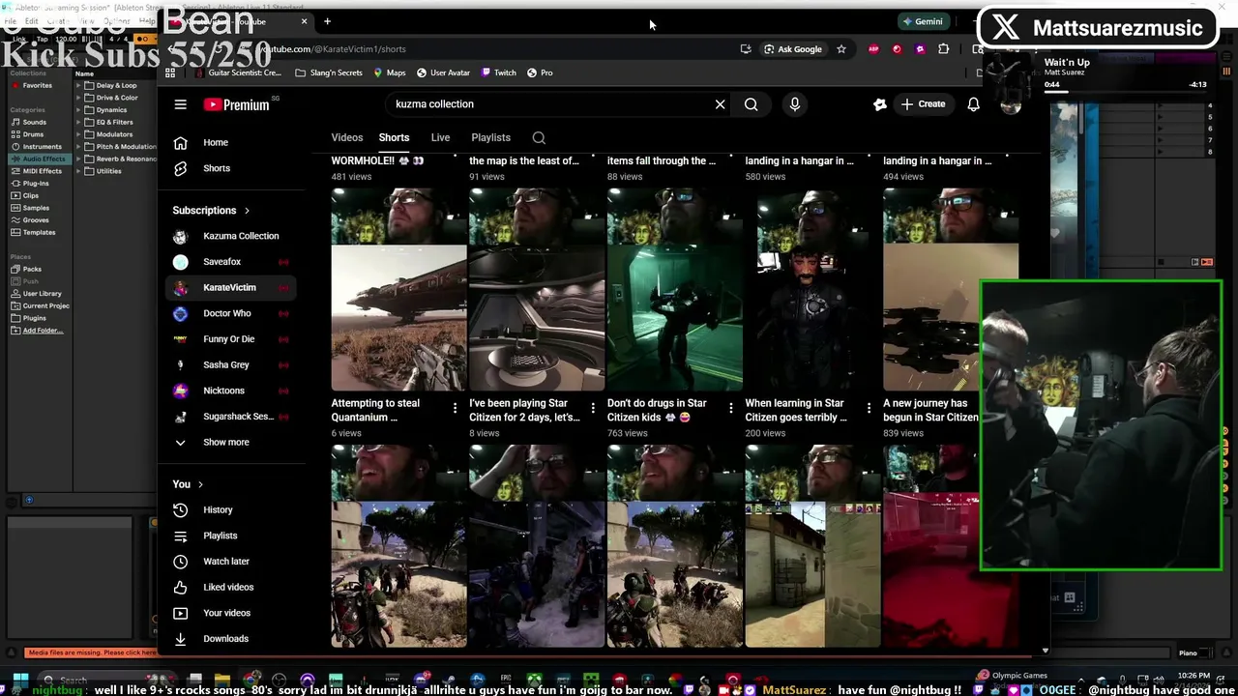The image size is (1238, 696).
Task: Open Liked videos in the sidebar
Action: (230, 587)
